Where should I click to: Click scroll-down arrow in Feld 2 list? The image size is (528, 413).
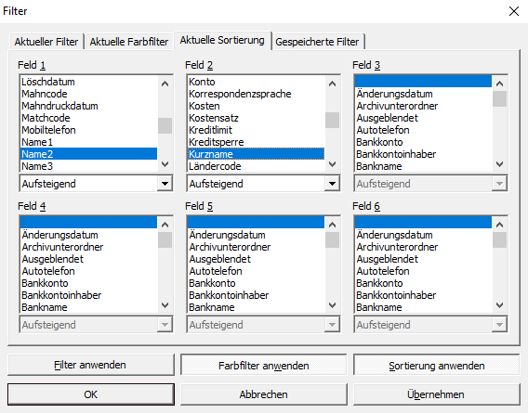(332, 164)
